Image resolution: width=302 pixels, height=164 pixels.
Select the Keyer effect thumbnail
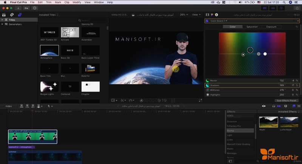click(x=268, y=122)
